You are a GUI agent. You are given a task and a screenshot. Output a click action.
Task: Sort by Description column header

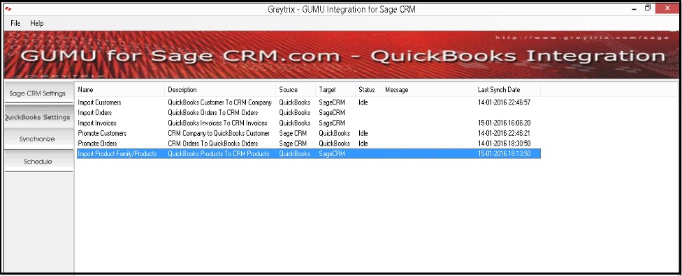click(x=221, y=90)
